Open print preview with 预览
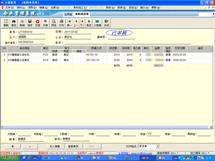 tap(54, 23)
